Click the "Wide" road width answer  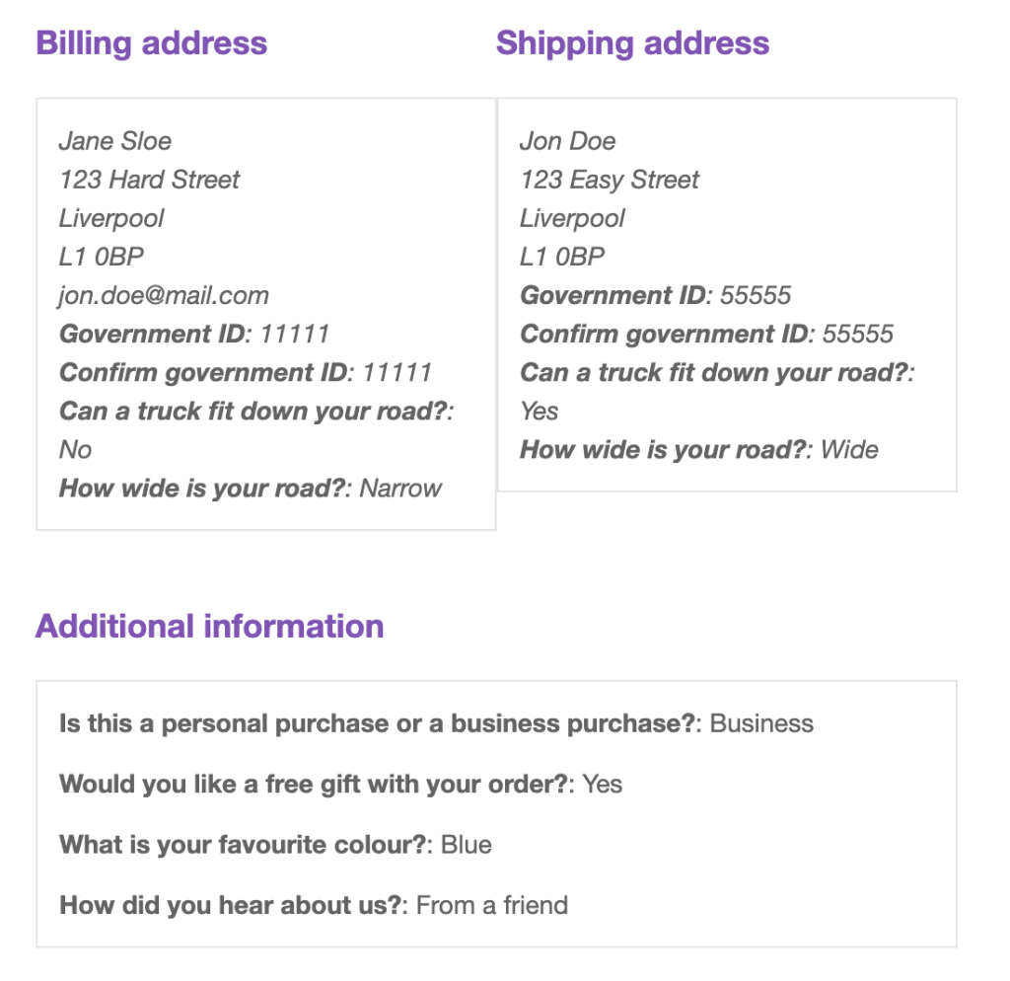pyautogui.click(x=849, y=450)
